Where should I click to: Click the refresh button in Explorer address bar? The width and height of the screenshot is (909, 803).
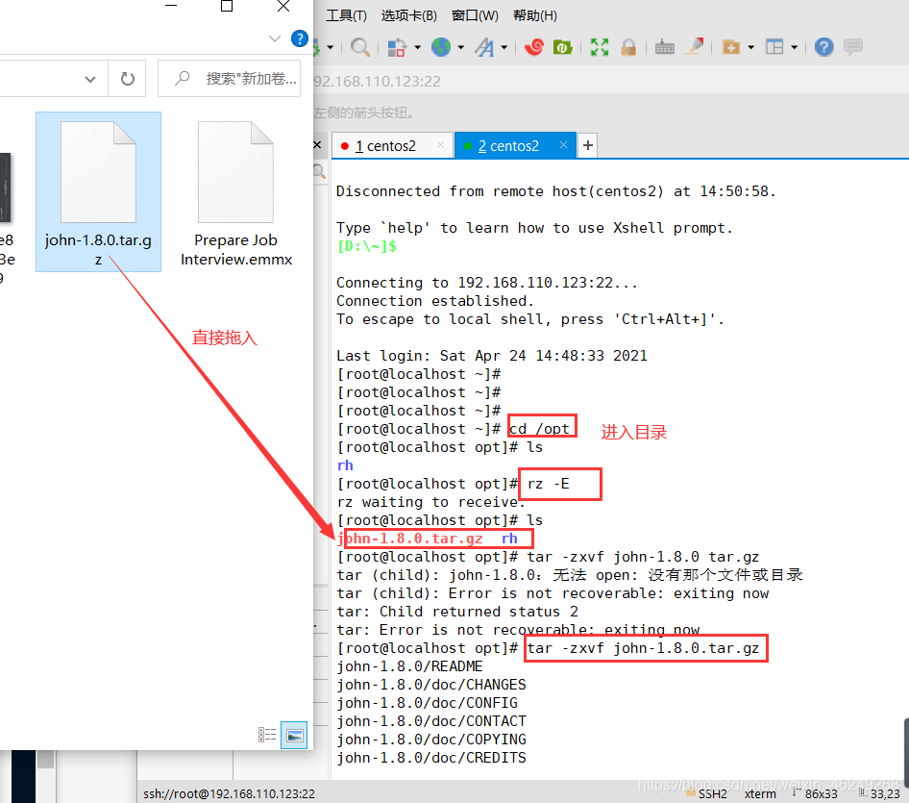point(128,78)
